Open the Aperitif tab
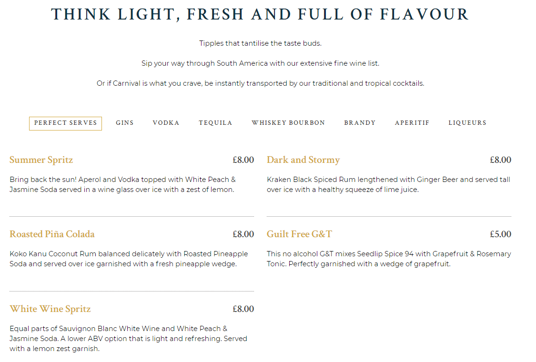Image resolution: width=536 pixels, height=362 pixels. click(x=412, y=123)
